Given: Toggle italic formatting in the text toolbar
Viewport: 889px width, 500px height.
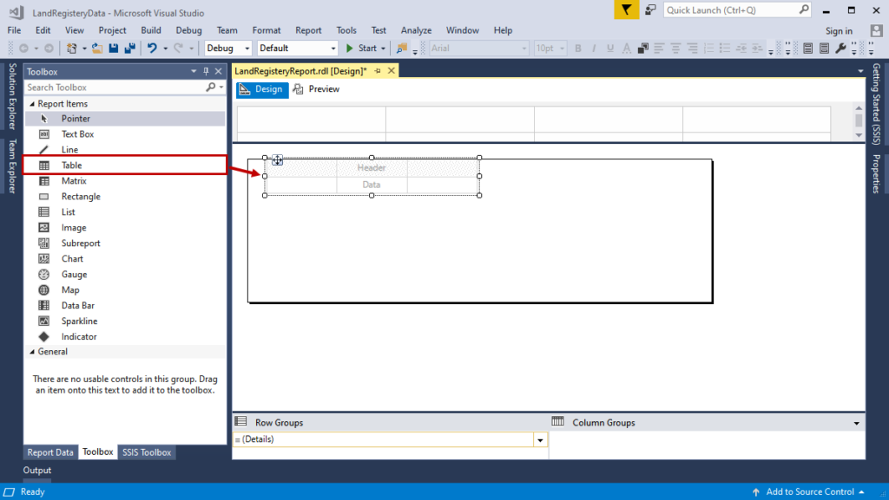Looking at the screenshot, I should (x=593, y=48).
